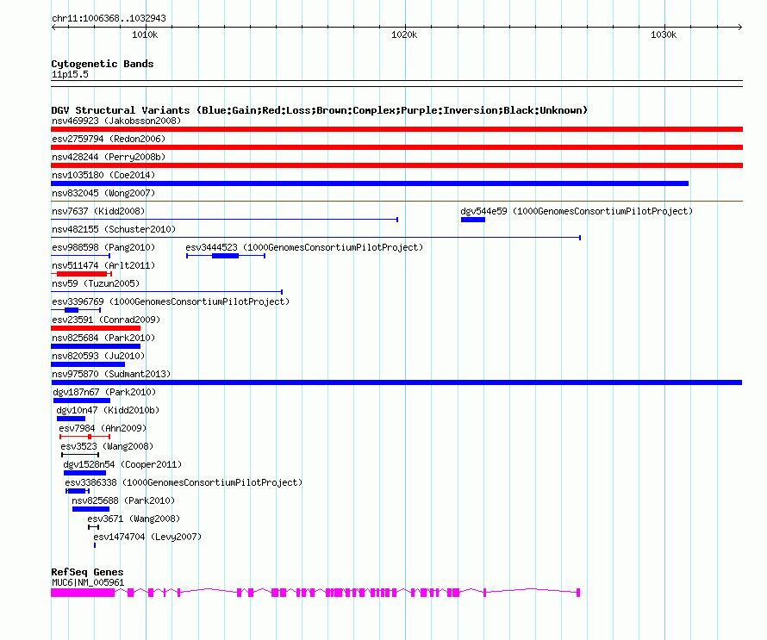This screenshot has width=767, height=640.
Task: Click the blue bar under dgv10n47
Action: coord(71,419)
